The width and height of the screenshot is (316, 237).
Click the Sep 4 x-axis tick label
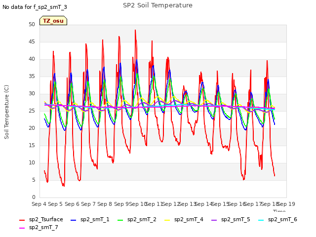pyautogui.click(x=39, y=204)
